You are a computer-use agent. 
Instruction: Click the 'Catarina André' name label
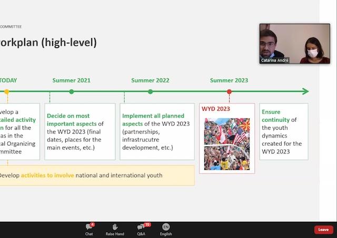[275, 60]
